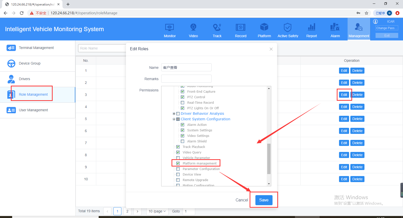403x218 pixels.
Task: Check the Driver Behavior Analysis checkbox
Action: click(x=178, y=114)
